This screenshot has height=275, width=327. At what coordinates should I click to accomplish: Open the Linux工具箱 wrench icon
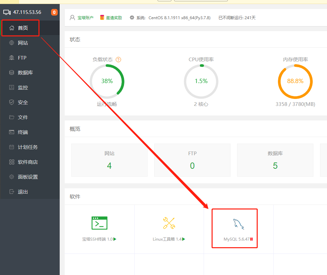click(x=169, y=223)
